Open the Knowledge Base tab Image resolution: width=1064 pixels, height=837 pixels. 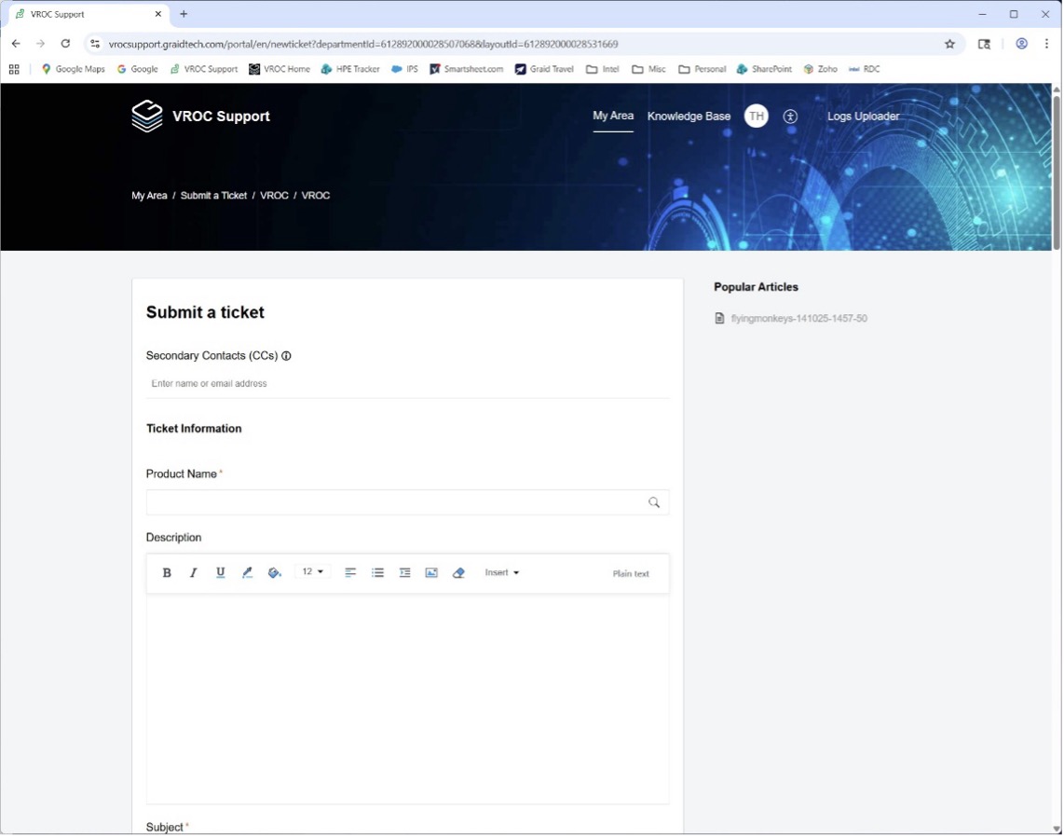pyautogui.click(x=689, y=117)
